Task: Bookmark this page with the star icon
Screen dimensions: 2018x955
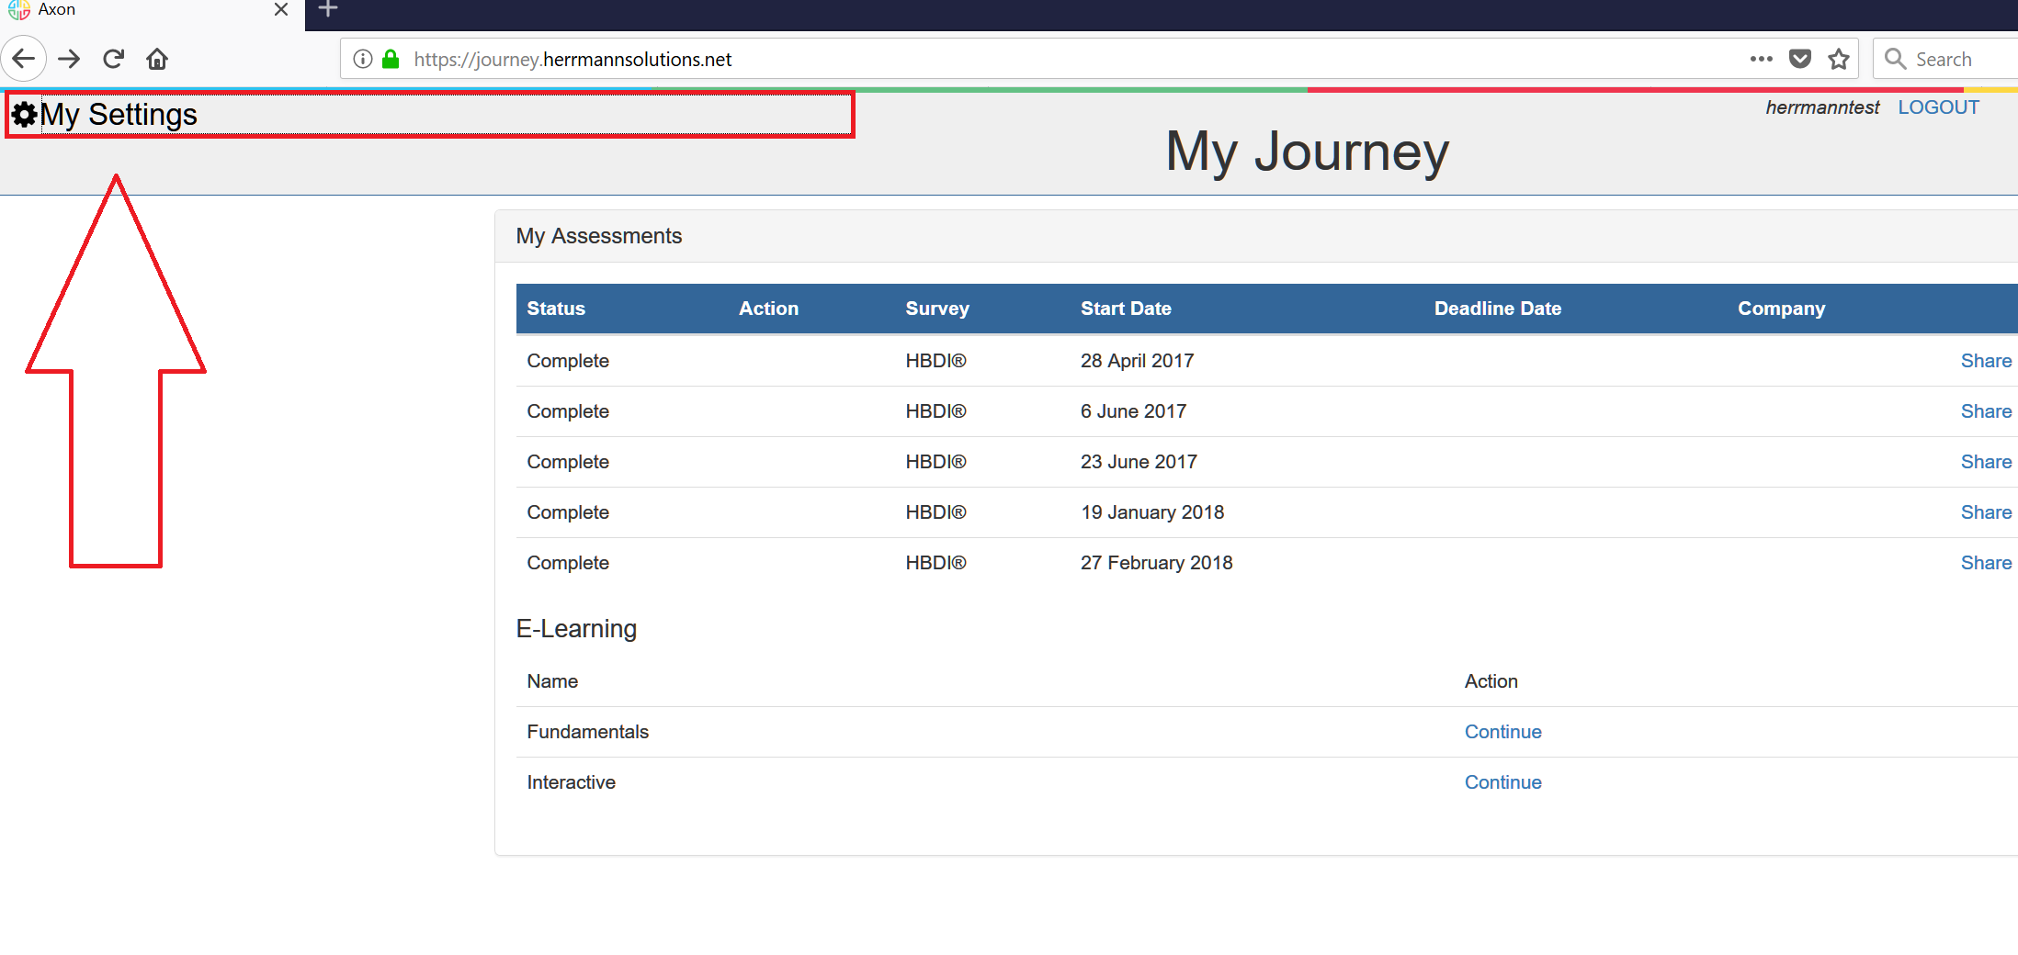Action: point(1838,60)
